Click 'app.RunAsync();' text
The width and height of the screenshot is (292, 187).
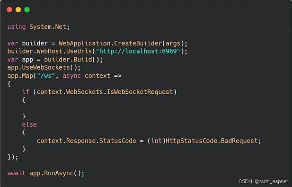pyautogui.click(x=57, y=173)
